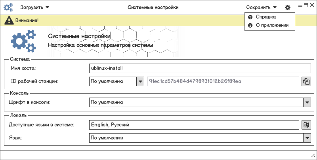Image resolution: width=317 pixels, height=160 pixels.
Task: Click the workstation ID hash field
Action: pos(223,81)
